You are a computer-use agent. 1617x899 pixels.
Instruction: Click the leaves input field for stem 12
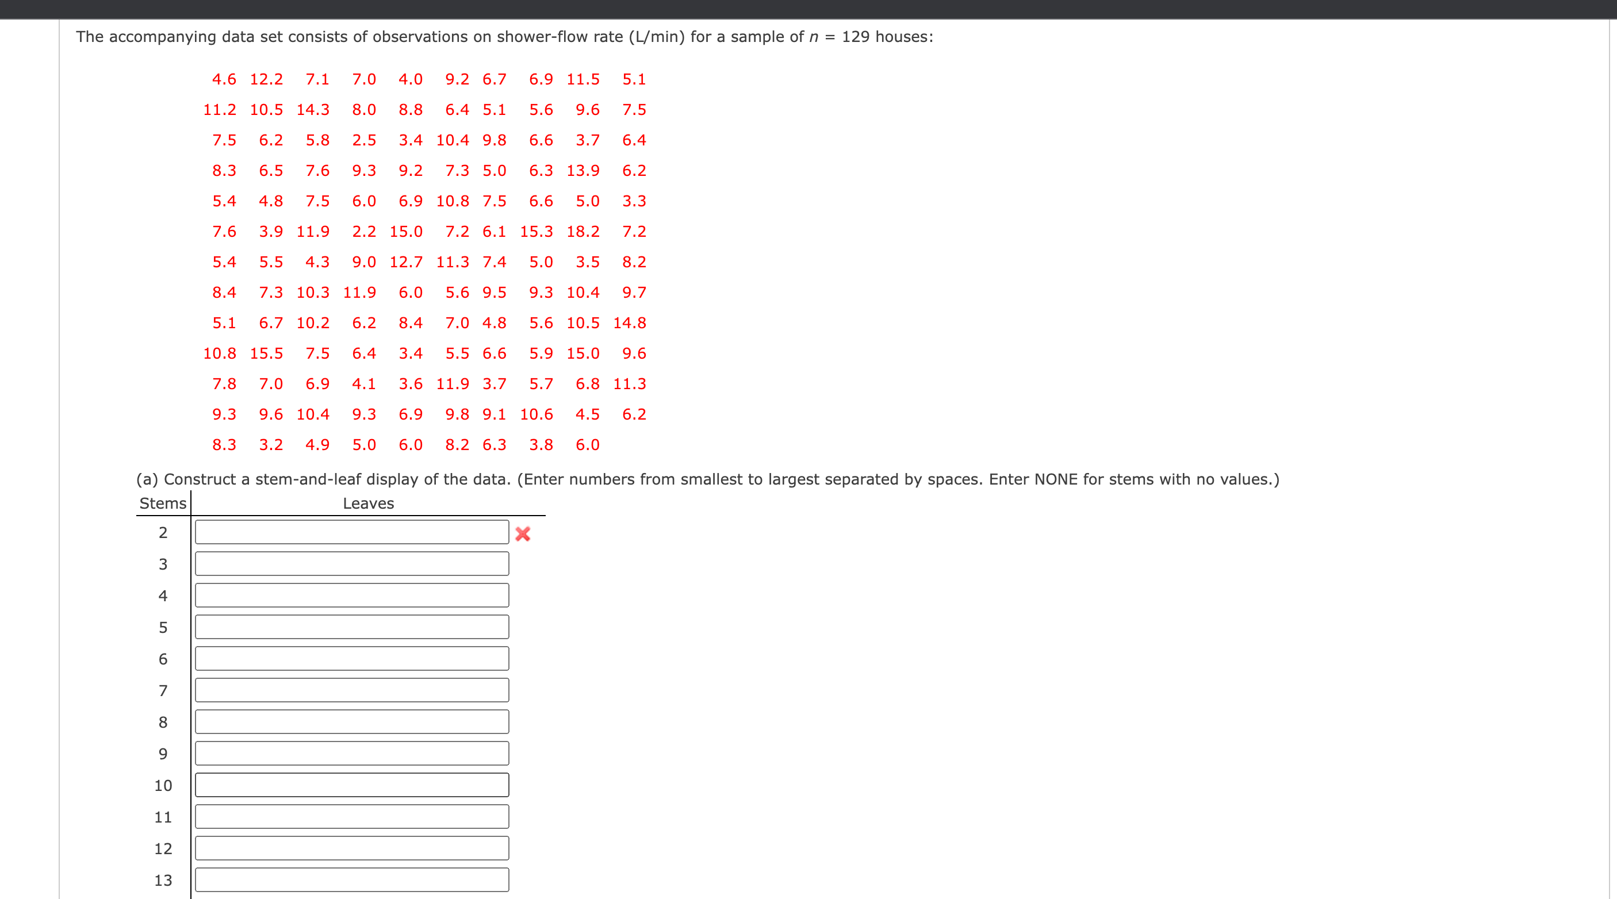[352, 848]
